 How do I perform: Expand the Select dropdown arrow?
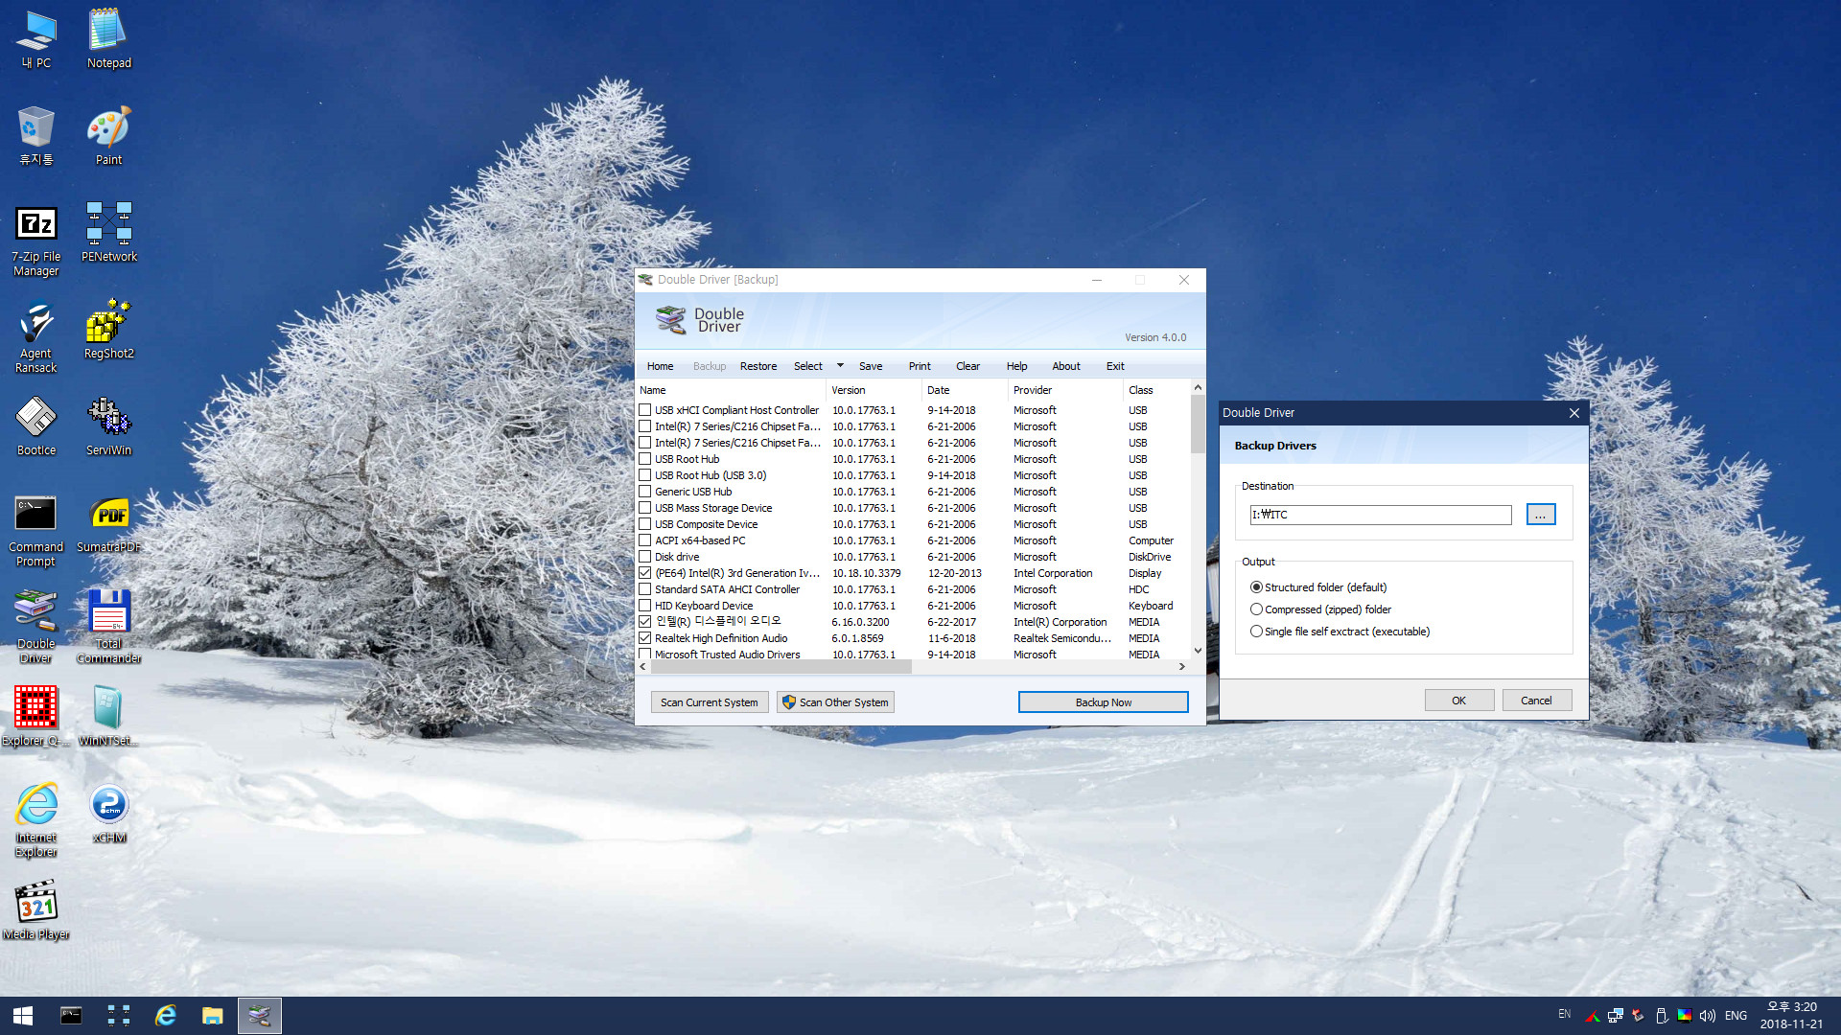(840, 366)
